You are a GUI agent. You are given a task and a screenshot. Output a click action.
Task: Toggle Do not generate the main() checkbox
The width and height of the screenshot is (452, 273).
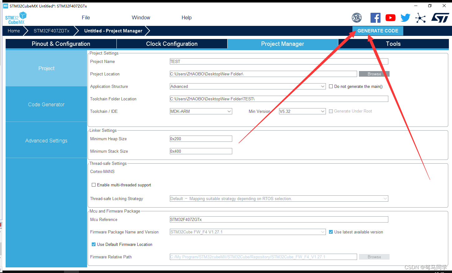tap(331, 86)
